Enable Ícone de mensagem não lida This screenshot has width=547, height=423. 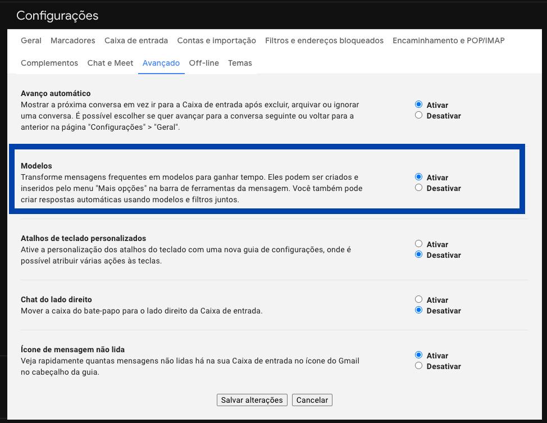pyautogui.click(x=418, y=355)
